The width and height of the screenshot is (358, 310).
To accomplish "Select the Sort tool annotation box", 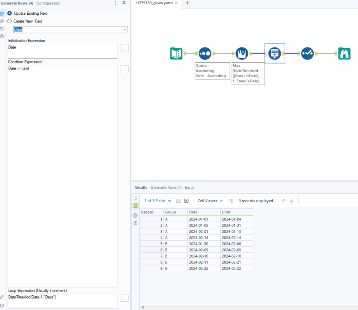I will point(212,71).
